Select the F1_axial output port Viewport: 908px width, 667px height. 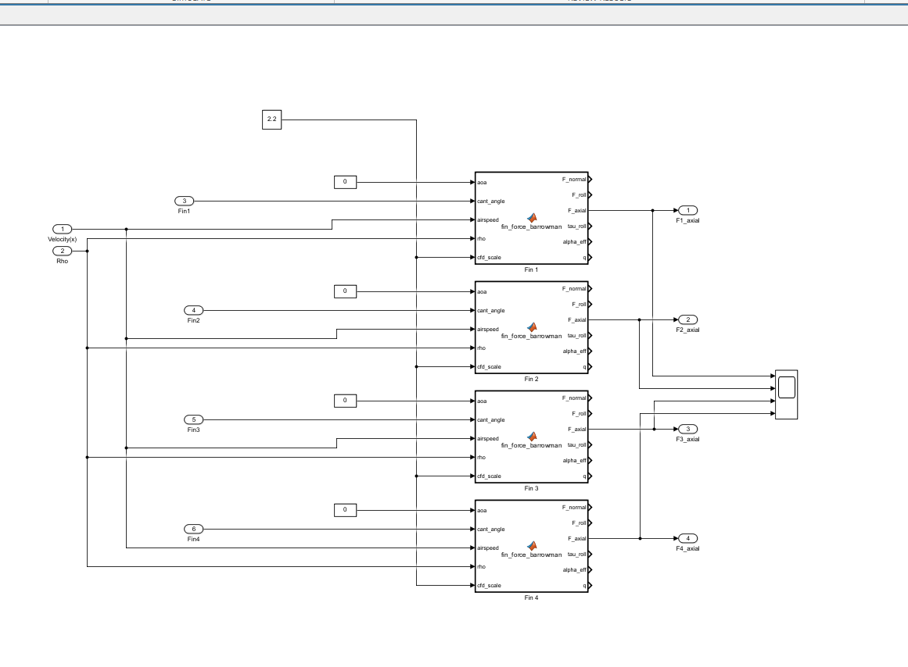(688, 211)
